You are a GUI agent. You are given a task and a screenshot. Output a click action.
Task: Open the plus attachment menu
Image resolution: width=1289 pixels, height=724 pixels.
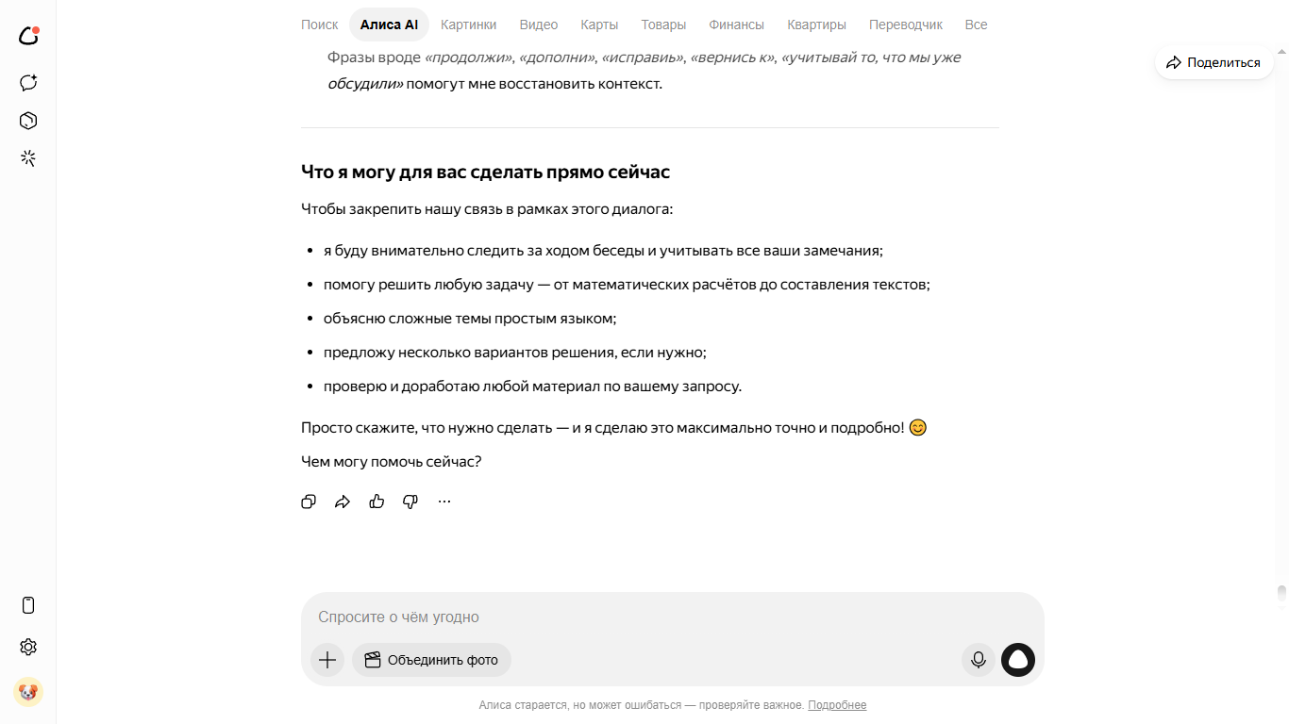(x=327, y=660)
